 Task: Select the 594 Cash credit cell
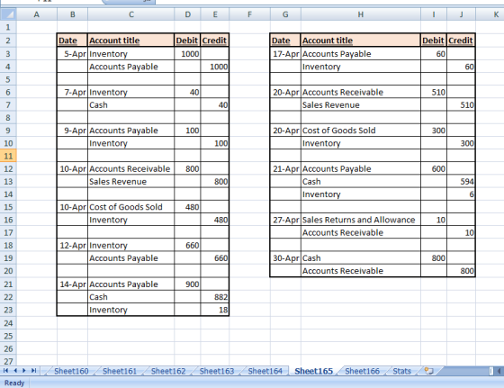[x=461, y=182]
